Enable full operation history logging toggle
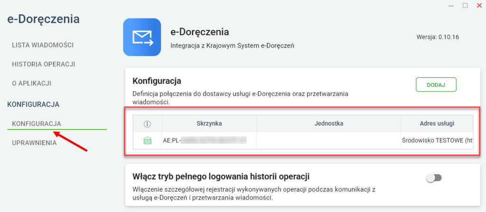This screenshot has height=212, width=486. point(434,178)
